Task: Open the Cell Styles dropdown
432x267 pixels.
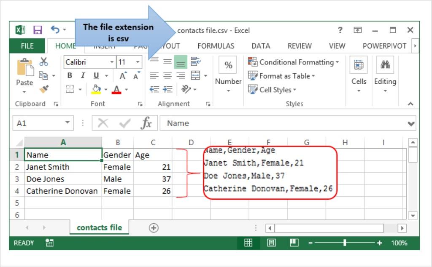Action: [x=272, y=90]
